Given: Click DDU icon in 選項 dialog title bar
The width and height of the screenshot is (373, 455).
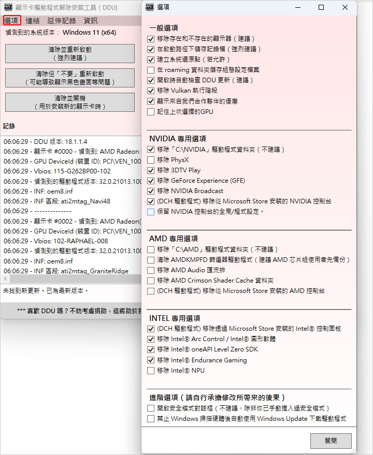Looking at the screenshot, I should tap(150, 7).
